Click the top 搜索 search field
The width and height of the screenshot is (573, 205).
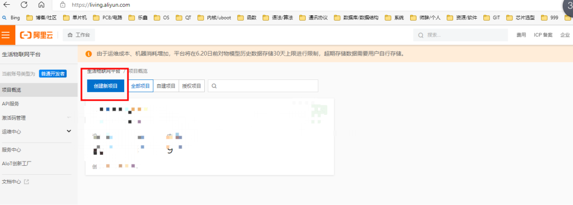tap(461, 35)
